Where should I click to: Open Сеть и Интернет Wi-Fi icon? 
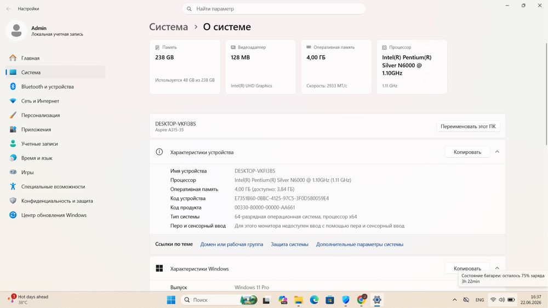point(13,101)
